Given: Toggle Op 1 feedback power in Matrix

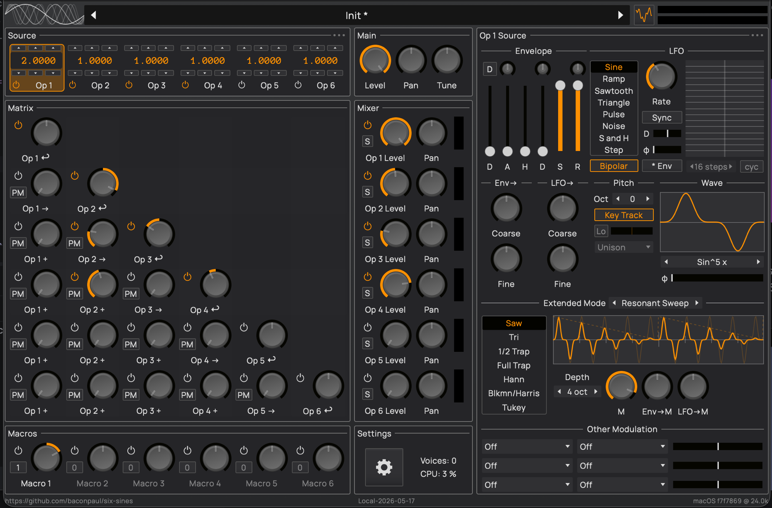Looking at the screenshot, I should click(18, 125).
